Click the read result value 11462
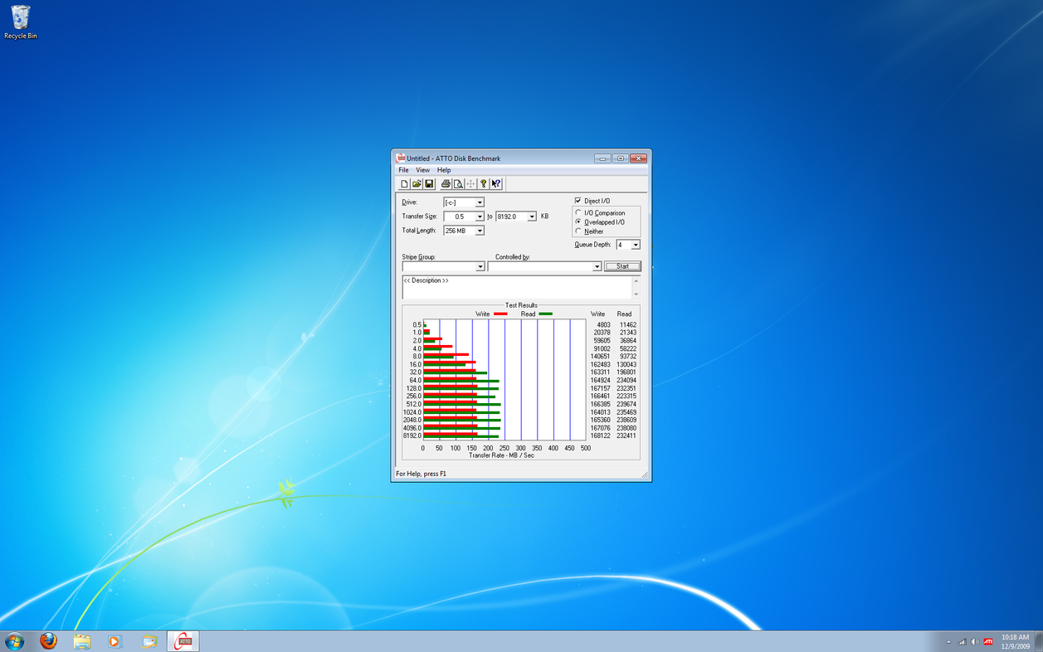The width and height of the screenshot is (1043, 652). pos(628,325)
